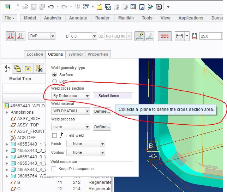Expand the 46553443_1 part node
This screenshot has width=227, height=192.
click(x=7, y=144)
